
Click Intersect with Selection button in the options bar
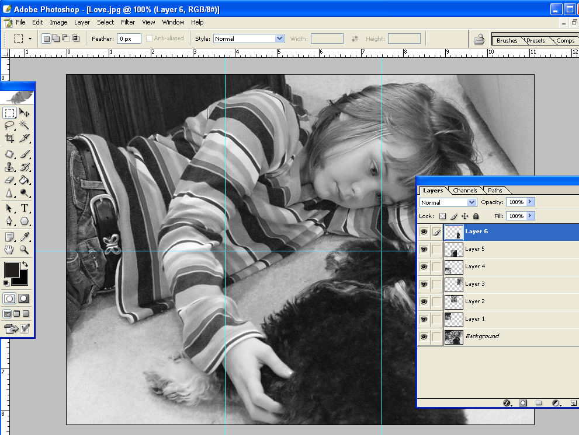(76, 38)
